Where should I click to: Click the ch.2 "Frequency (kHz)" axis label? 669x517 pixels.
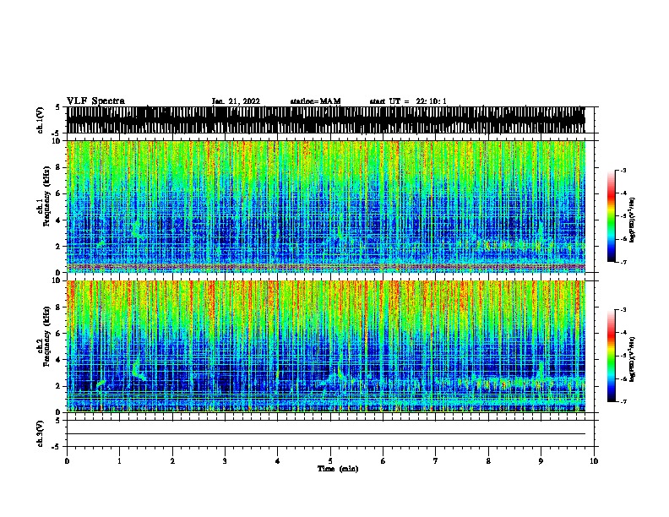(x=46, y=335)
